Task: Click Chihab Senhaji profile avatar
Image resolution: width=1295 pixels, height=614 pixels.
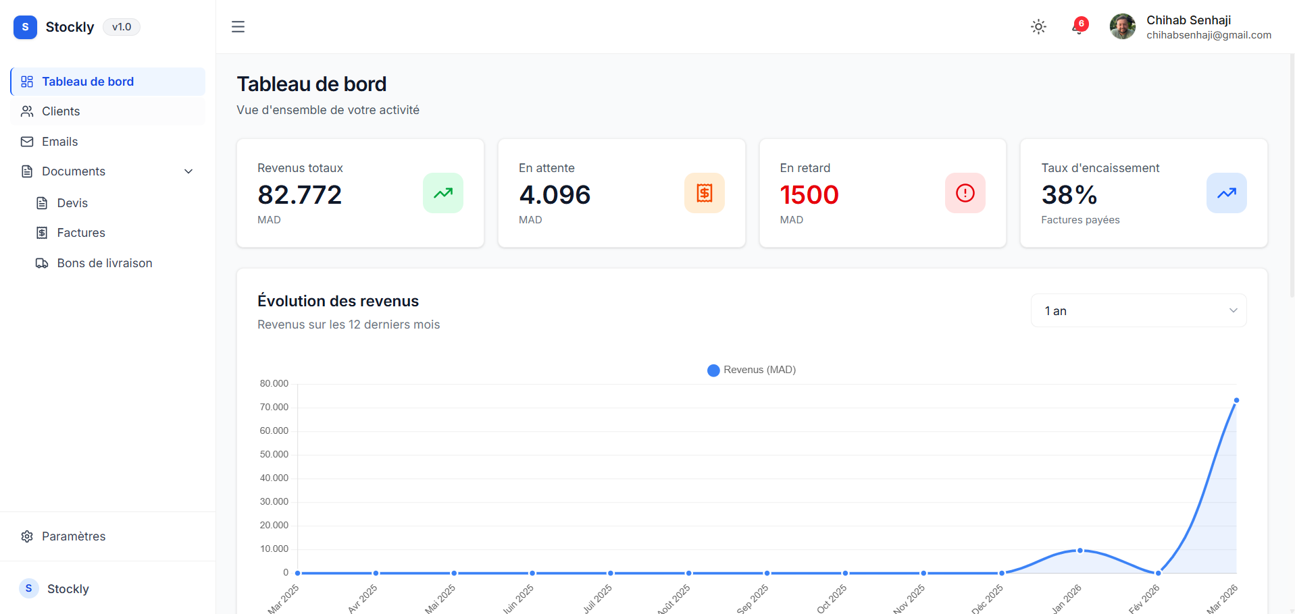Action: coord(1122,27)
